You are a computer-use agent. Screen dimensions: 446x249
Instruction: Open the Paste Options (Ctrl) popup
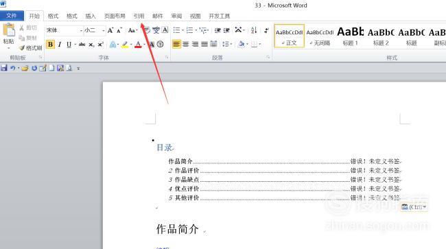[x=414, y=207]
